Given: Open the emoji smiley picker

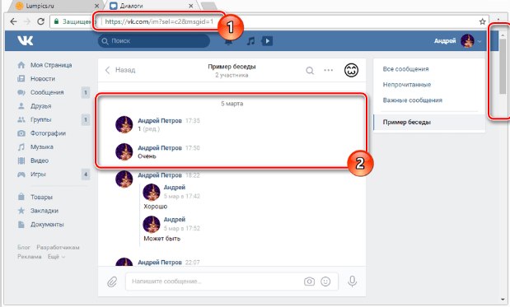Looking at the screenshot, I should (x=325, y=281).
